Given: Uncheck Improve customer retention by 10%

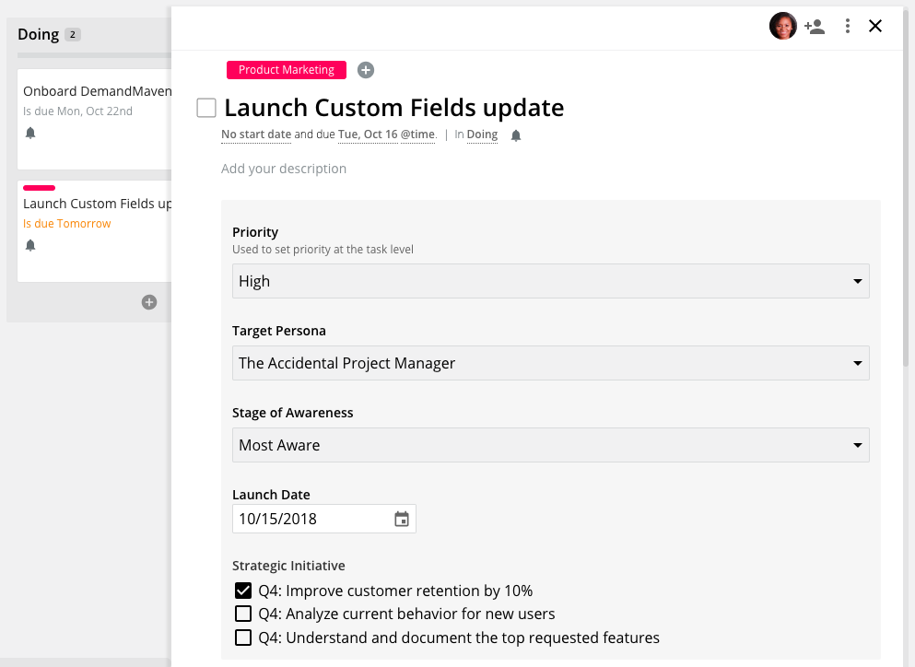Looking at the screenshot, I should click(243, 591).
